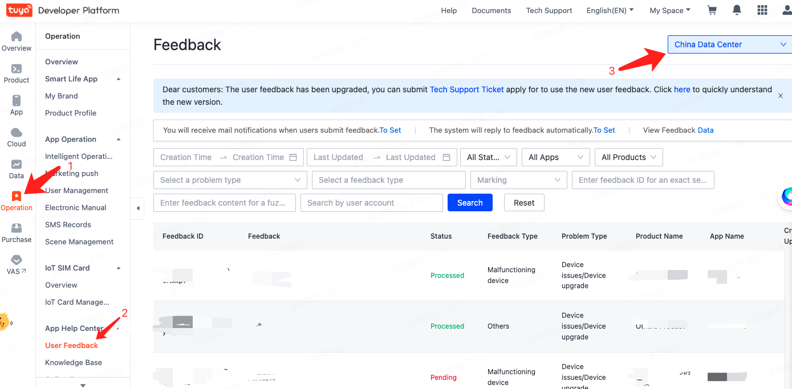Open Documents in the top navigation
The image size is (792, 389).
[x=492, y=10]
